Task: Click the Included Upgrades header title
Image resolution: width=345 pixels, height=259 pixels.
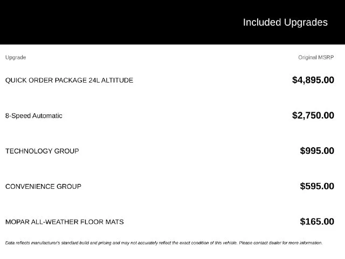Action: tap(285, 23)
